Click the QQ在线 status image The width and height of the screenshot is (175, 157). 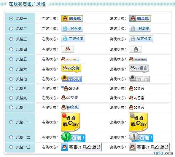click(x=72, y=18)
